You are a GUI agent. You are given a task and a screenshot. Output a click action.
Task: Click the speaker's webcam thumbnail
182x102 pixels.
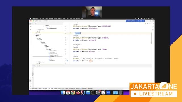pyautogui.click(x=92, y=12)
